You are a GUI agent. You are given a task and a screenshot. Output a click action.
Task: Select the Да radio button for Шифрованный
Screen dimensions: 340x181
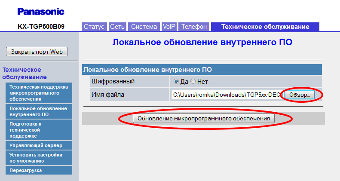coord(176,82)
